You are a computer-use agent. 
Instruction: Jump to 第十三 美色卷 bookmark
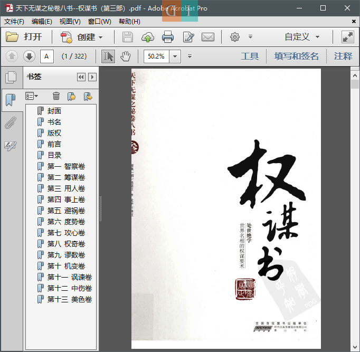70,299
